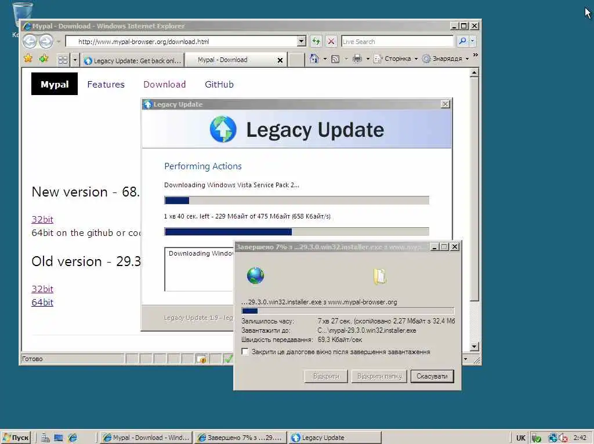Click the 2:42 system clock
The height and width of the screenshot is (444, 594).
[580, 438]
